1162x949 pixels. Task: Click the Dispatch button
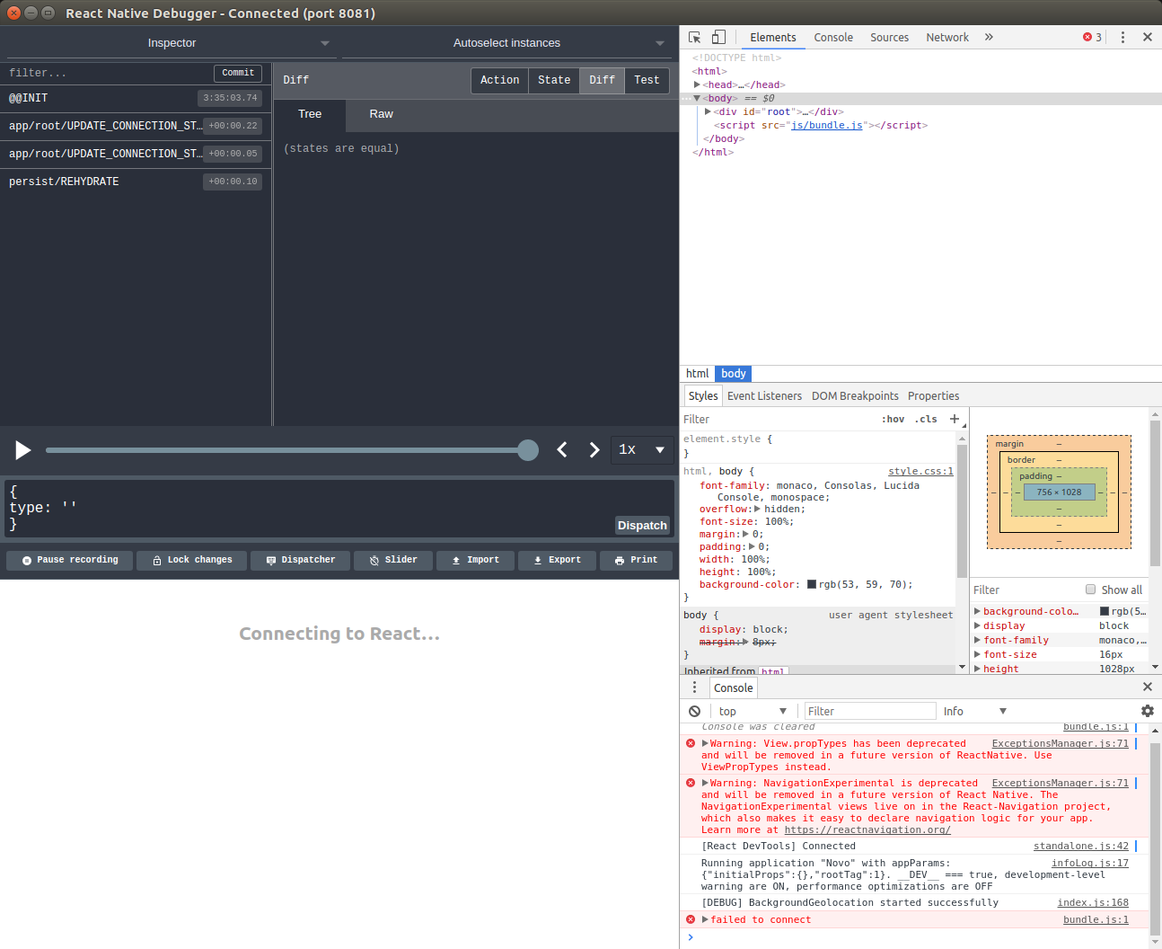(642, 526)
